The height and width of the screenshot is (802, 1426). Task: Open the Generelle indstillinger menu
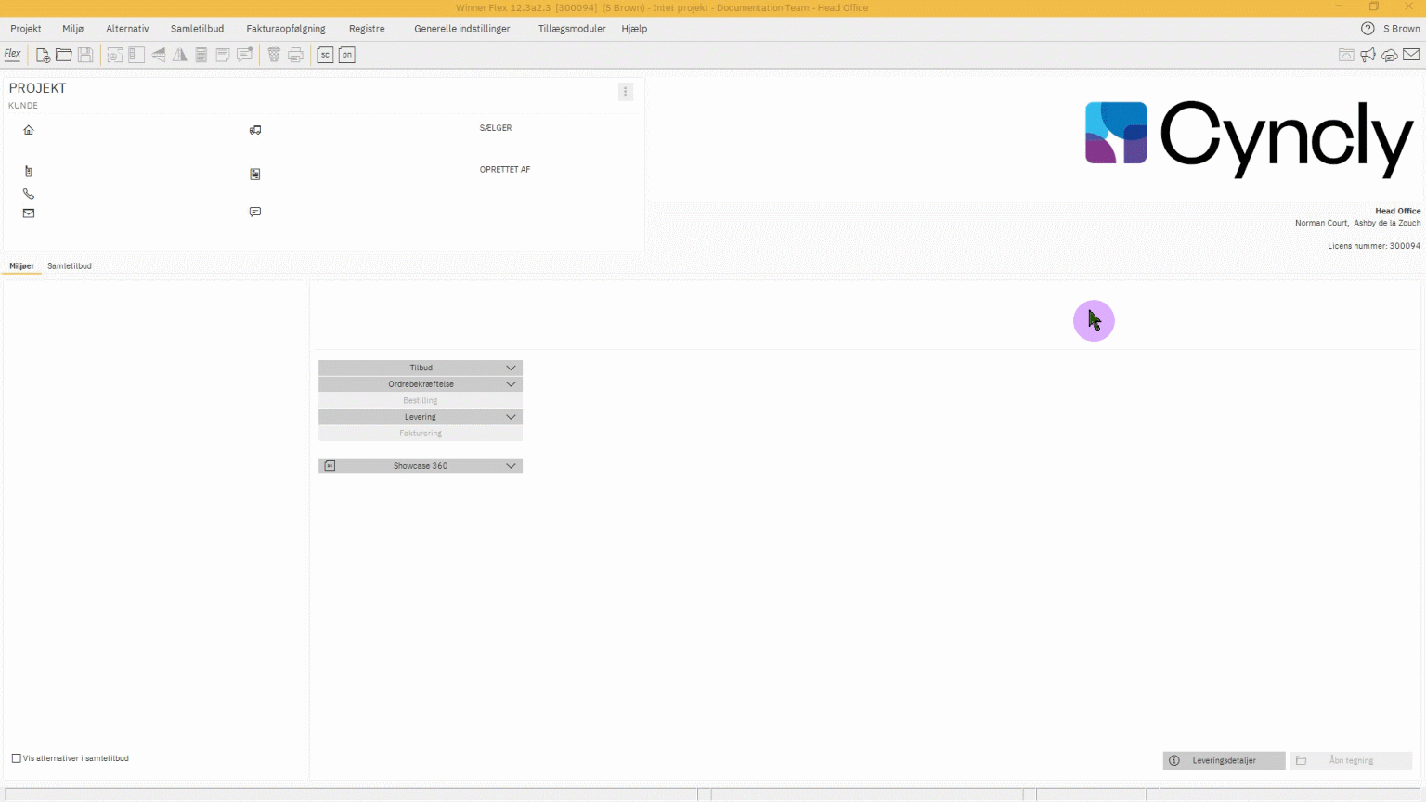(x=461, y=29)
